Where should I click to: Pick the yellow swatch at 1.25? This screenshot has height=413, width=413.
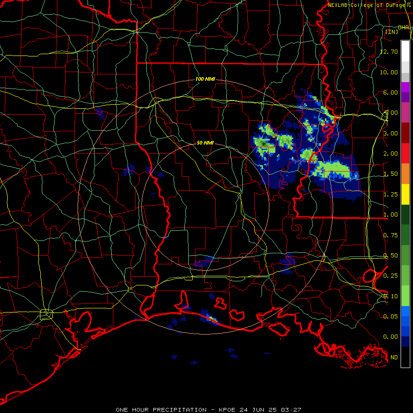pos(405,195)
